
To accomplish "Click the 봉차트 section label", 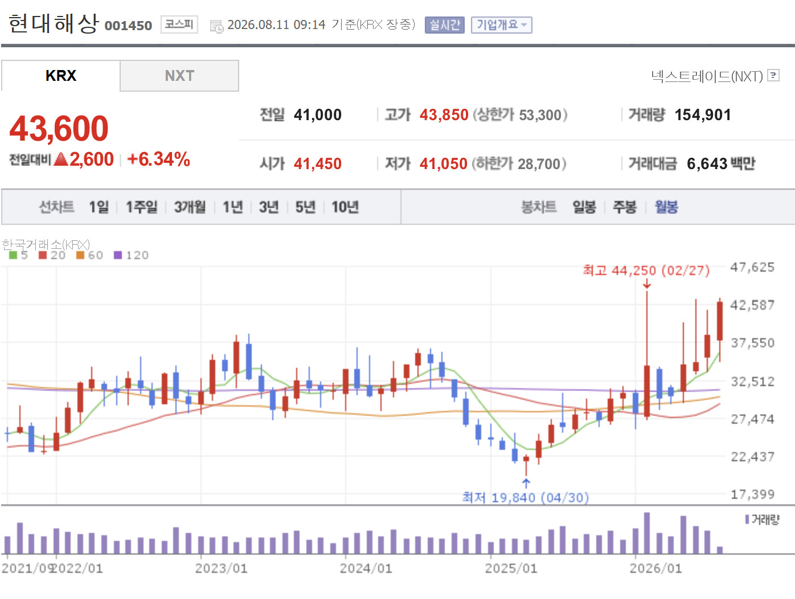I will [539, 207].
